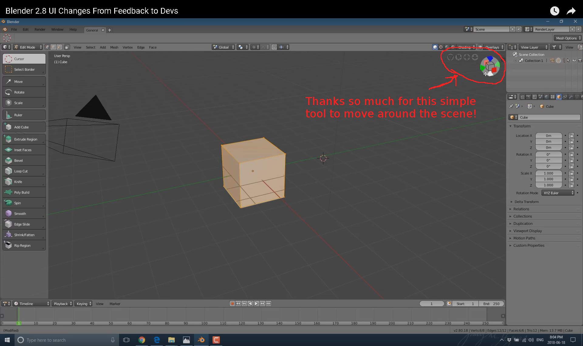Expand the Delta Transform panel

(x=527, y=202)
